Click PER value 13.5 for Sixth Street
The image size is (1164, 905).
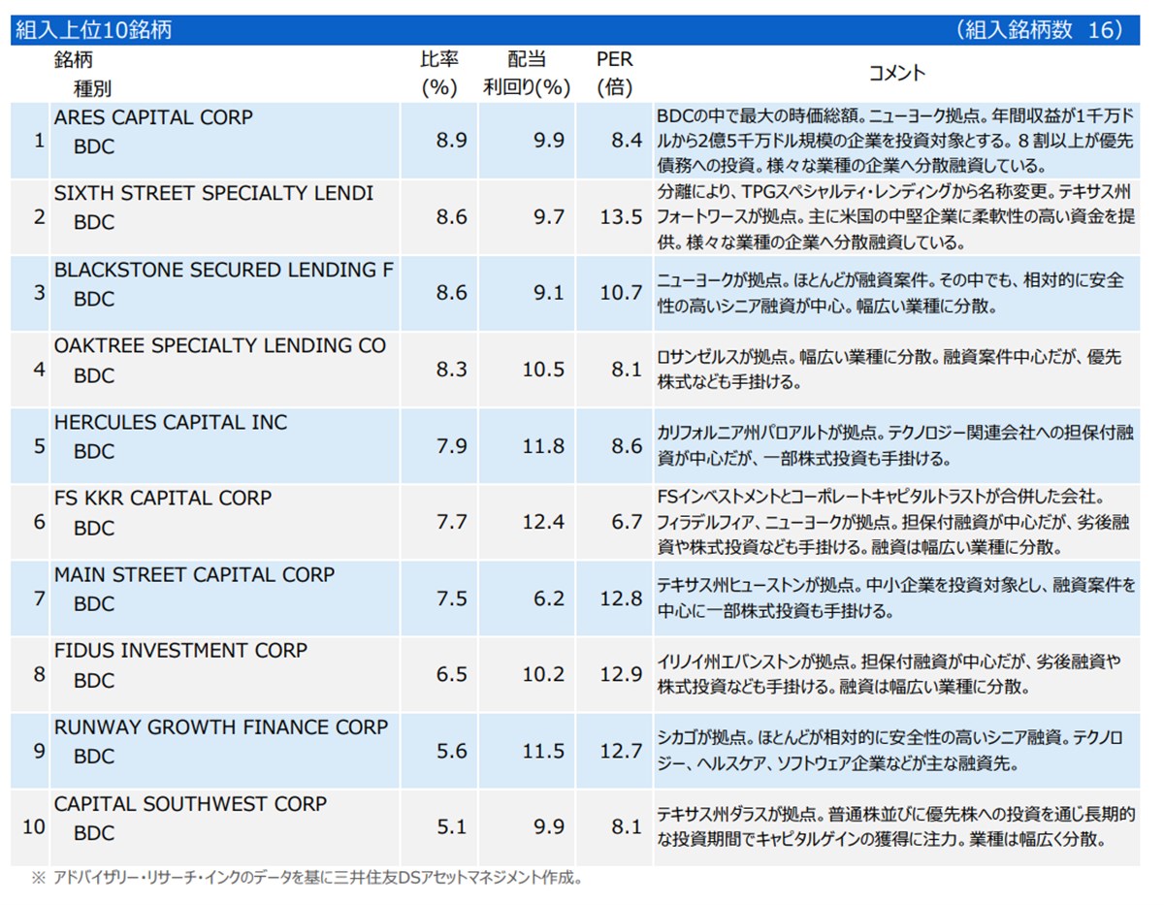coord(622,217)
